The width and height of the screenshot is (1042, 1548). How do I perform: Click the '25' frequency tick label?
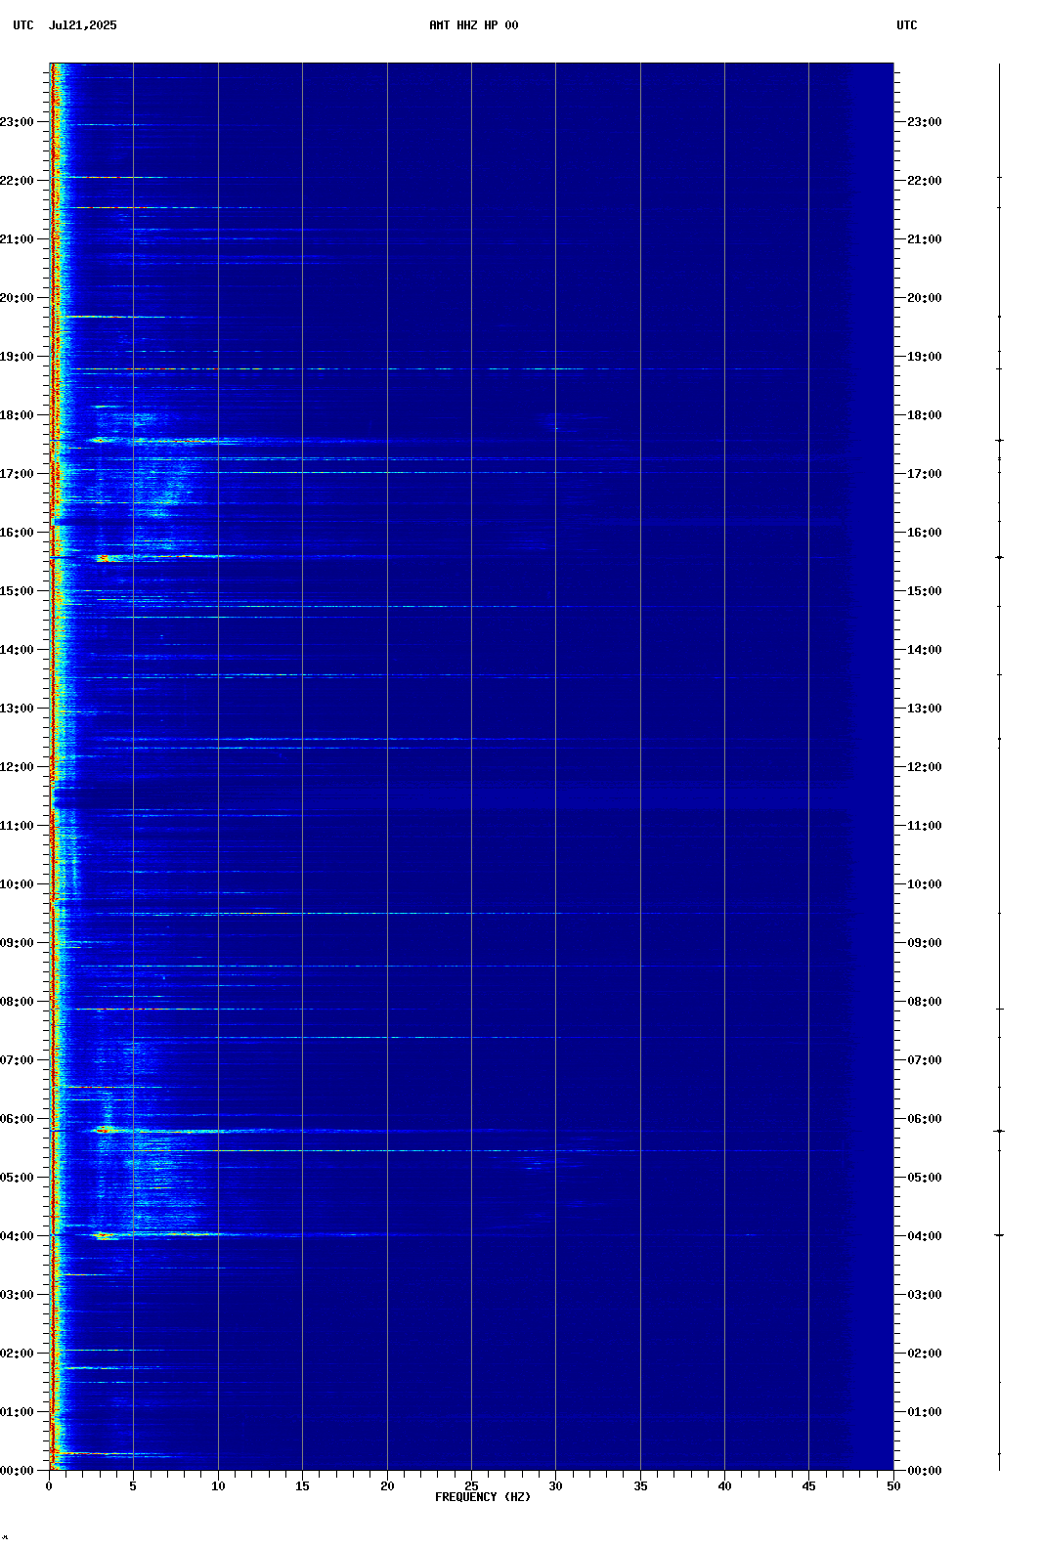tap(471, 1486)
